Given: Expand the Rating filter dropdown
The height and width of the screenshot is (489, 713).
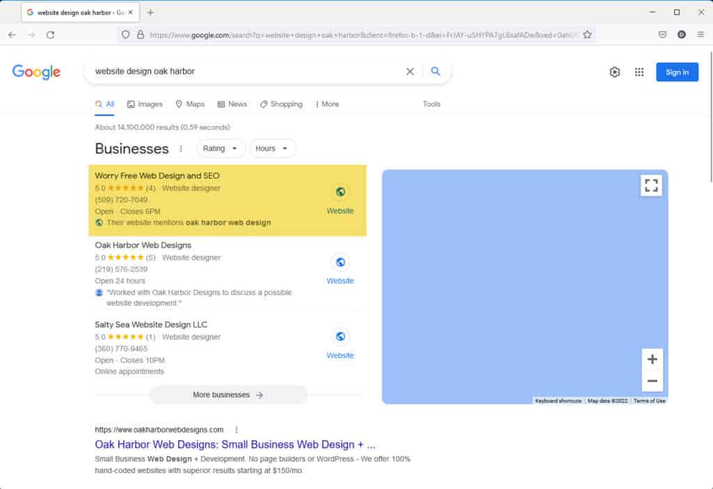Looking at the screenshot, I should coord(221,149).
